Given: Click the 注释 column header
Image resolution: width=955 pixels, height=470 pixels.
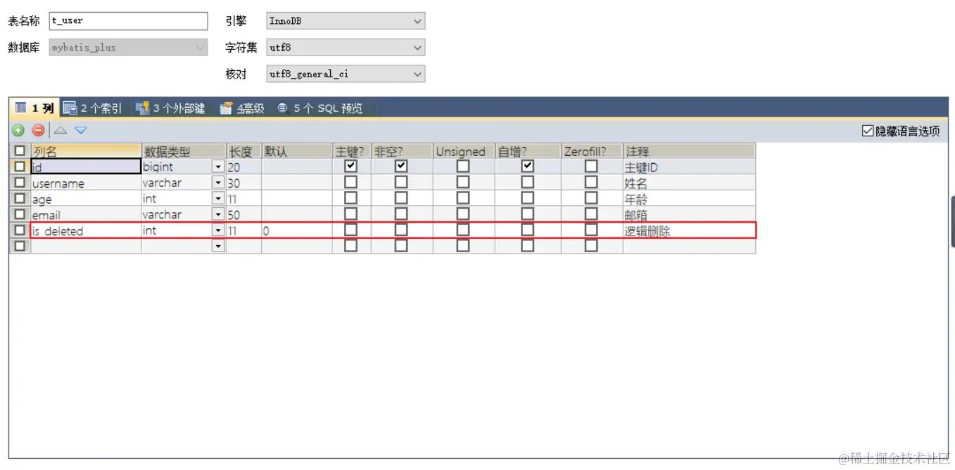Looking at the screenshot, I should point(689,151).
